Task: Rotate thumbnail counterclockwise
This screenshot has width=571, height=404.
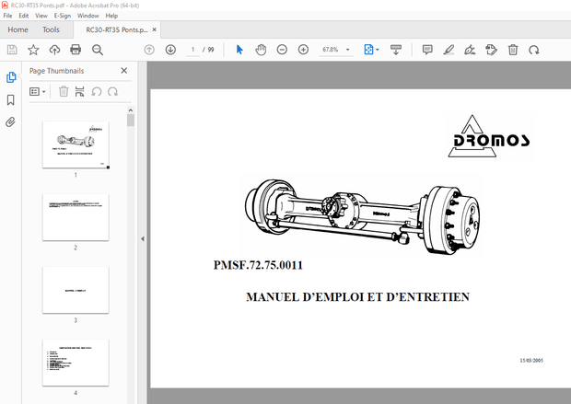Action: click(96, 91)
